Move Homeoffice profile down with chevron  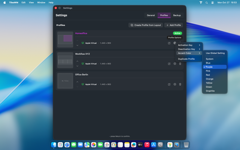(x=78, y=45)
